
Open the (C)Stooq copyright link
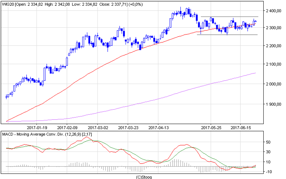pyautogui.click(x=143, y=177)
